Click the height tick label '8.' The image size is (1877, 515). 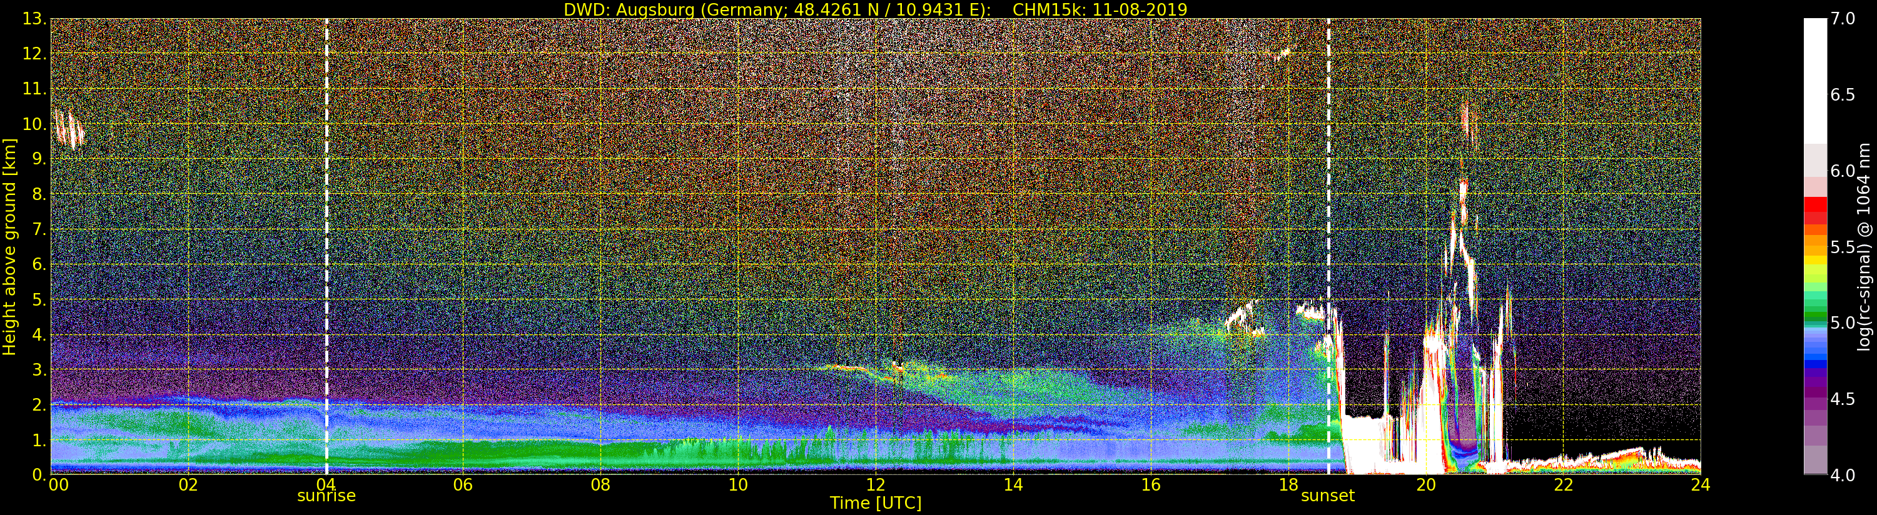(38, 194)
